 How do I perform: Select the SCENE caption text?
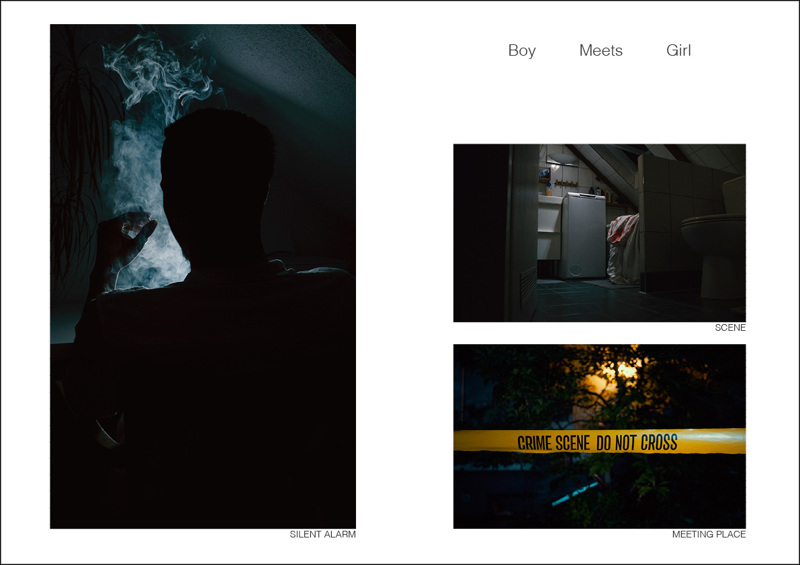[x=730, y=327]
